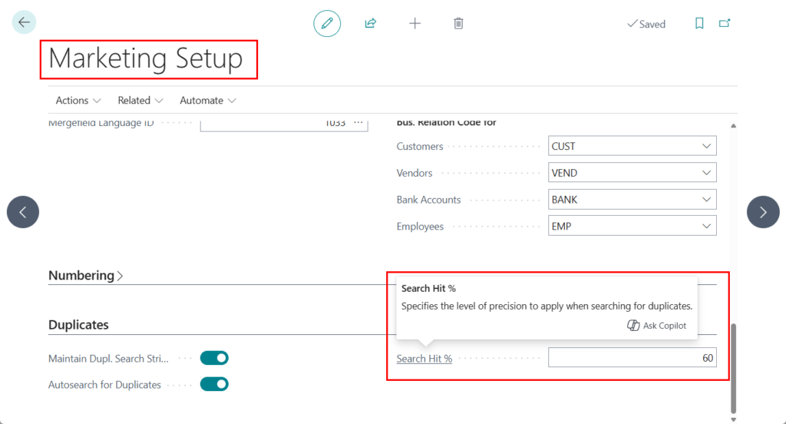Click the Search Hit % label link
Viewport: 786px width, 424px height.
coord(424,359)
